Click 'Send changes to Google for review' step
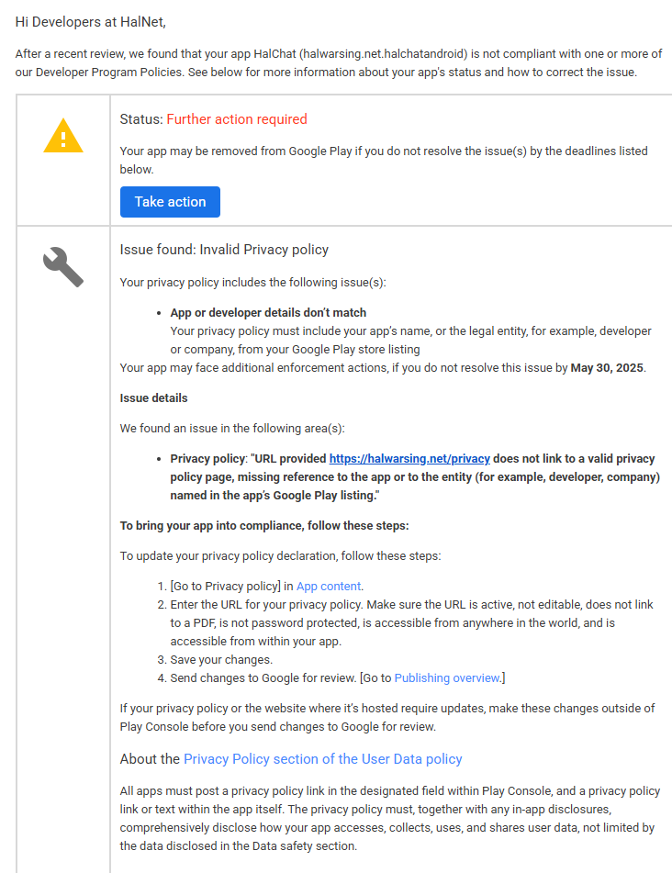672x873 pixels. click(338, 678)
